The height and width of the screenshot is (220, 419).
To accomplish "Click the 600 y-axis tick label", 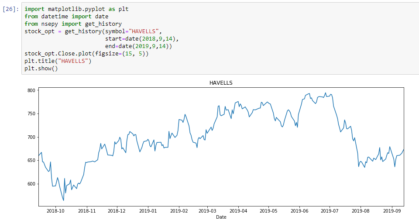I will pyautogui.click(x=31, y=184).
